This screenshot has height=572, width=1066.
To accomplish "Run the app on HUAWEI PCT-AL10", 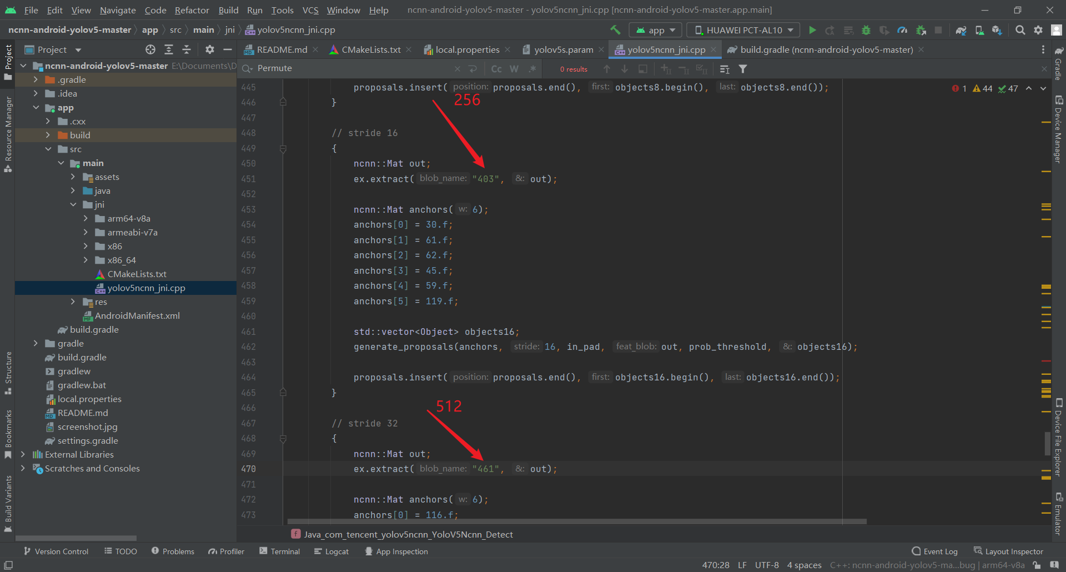I will pos(812,29).
